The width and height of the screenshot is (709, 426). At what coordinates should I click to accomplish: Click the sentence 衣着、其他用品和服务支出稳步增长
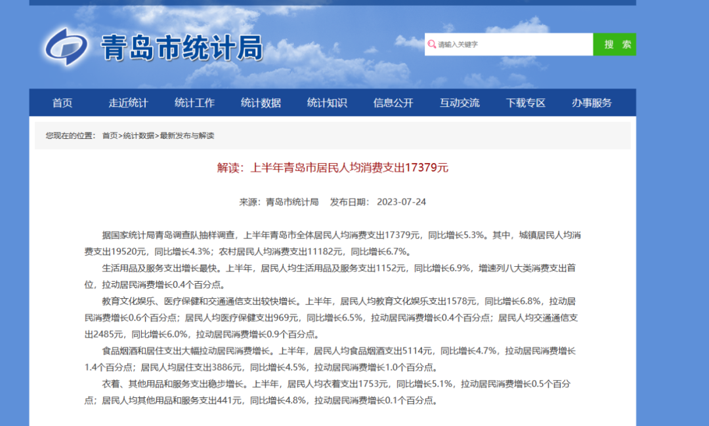pos(174,384)
